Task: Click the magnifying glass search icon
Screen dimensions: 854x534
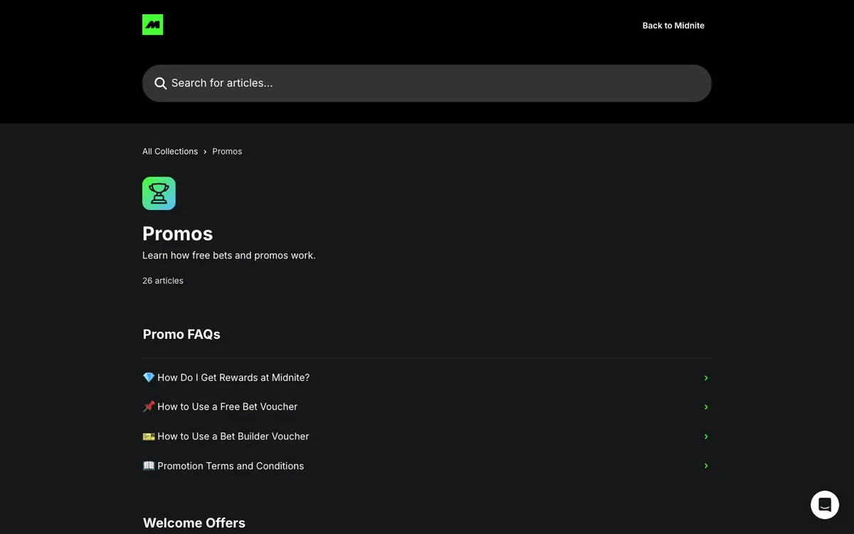Action: click(x=161, y=83)
